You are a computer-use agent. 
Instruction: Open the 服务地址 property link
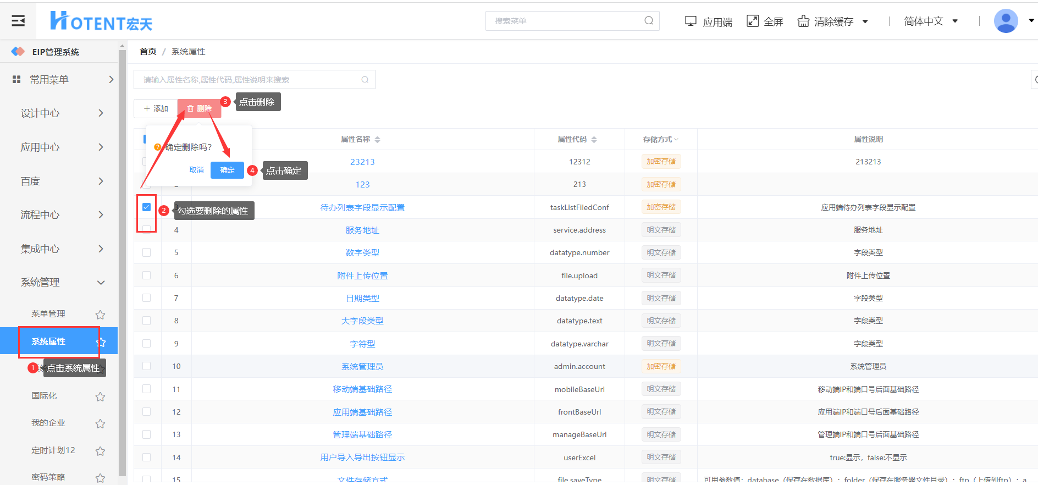click(x=362, y=230)
